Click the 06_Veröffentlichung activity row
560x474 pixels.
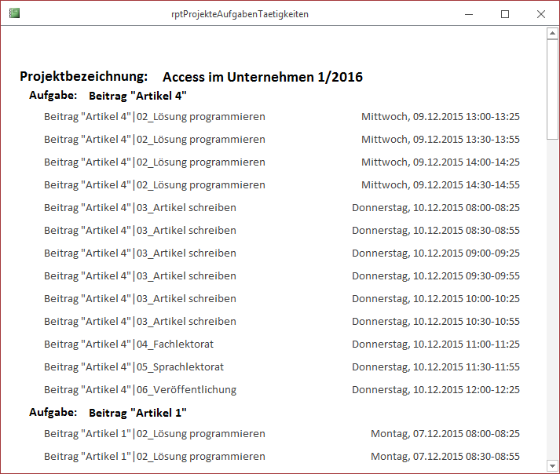point(141,390)
